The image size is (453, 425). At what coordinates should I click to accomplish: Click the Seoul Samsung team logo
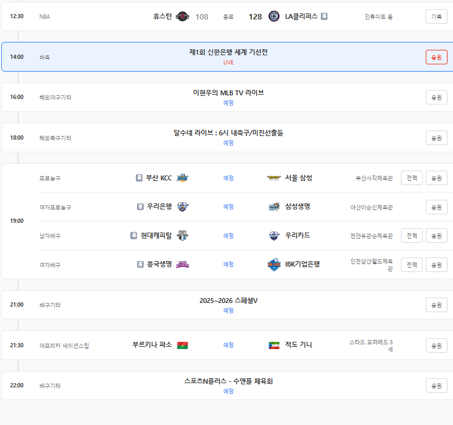click(274, 178)
